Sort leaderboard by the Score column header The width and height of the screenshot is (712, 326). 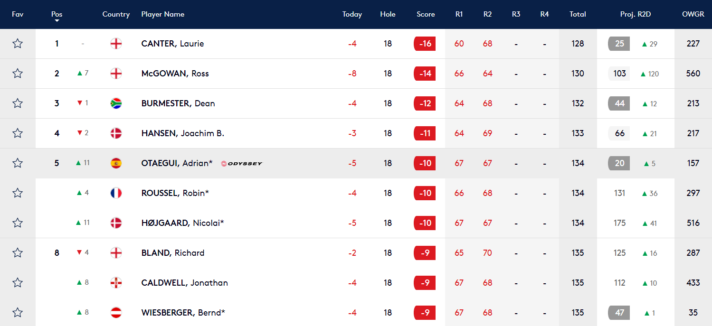click(x=426, y=14)
